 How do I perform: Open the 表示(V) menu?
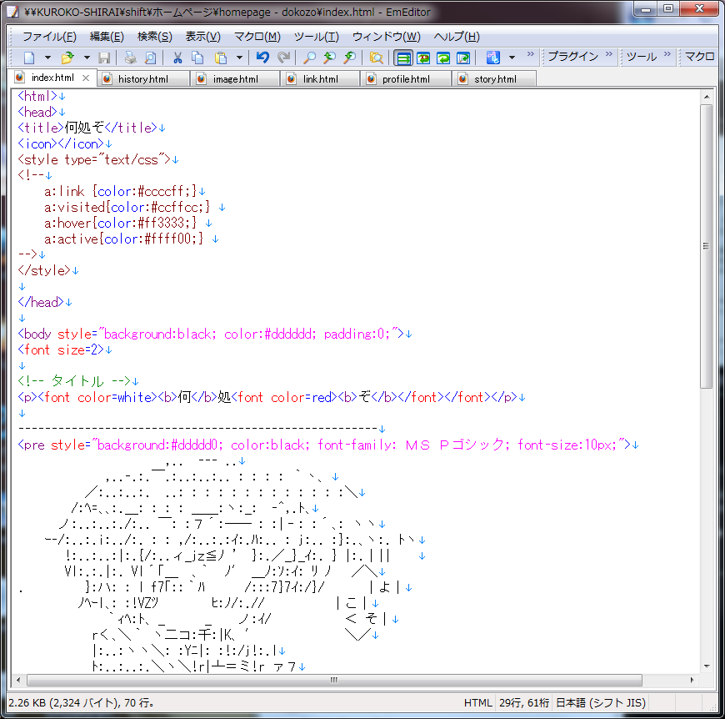(203, 37)
